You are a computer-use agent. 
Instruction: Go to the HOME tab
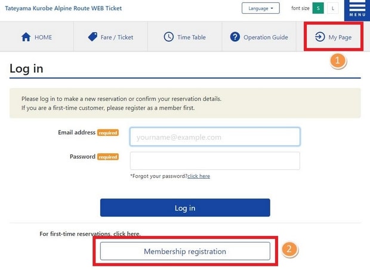[36, 36]
